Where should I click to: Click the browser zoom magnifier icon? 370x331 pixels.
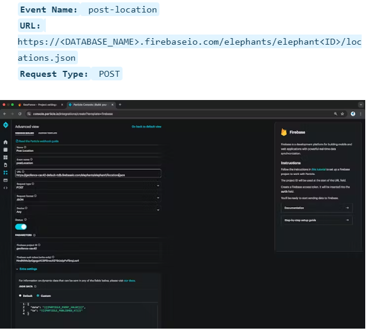[x=337, y=113]
